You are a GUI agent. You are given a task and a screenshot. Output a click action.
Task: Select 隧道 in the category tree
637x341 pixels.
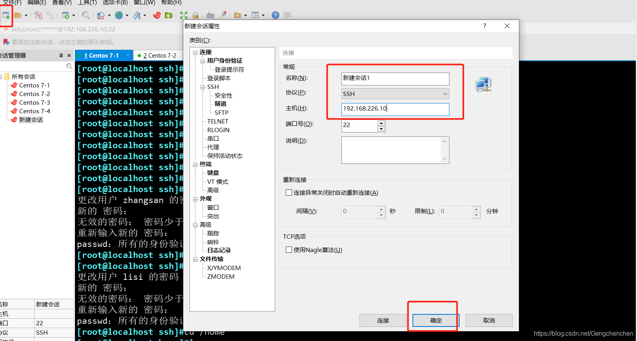pyautogui.click(x=220, y=104)
